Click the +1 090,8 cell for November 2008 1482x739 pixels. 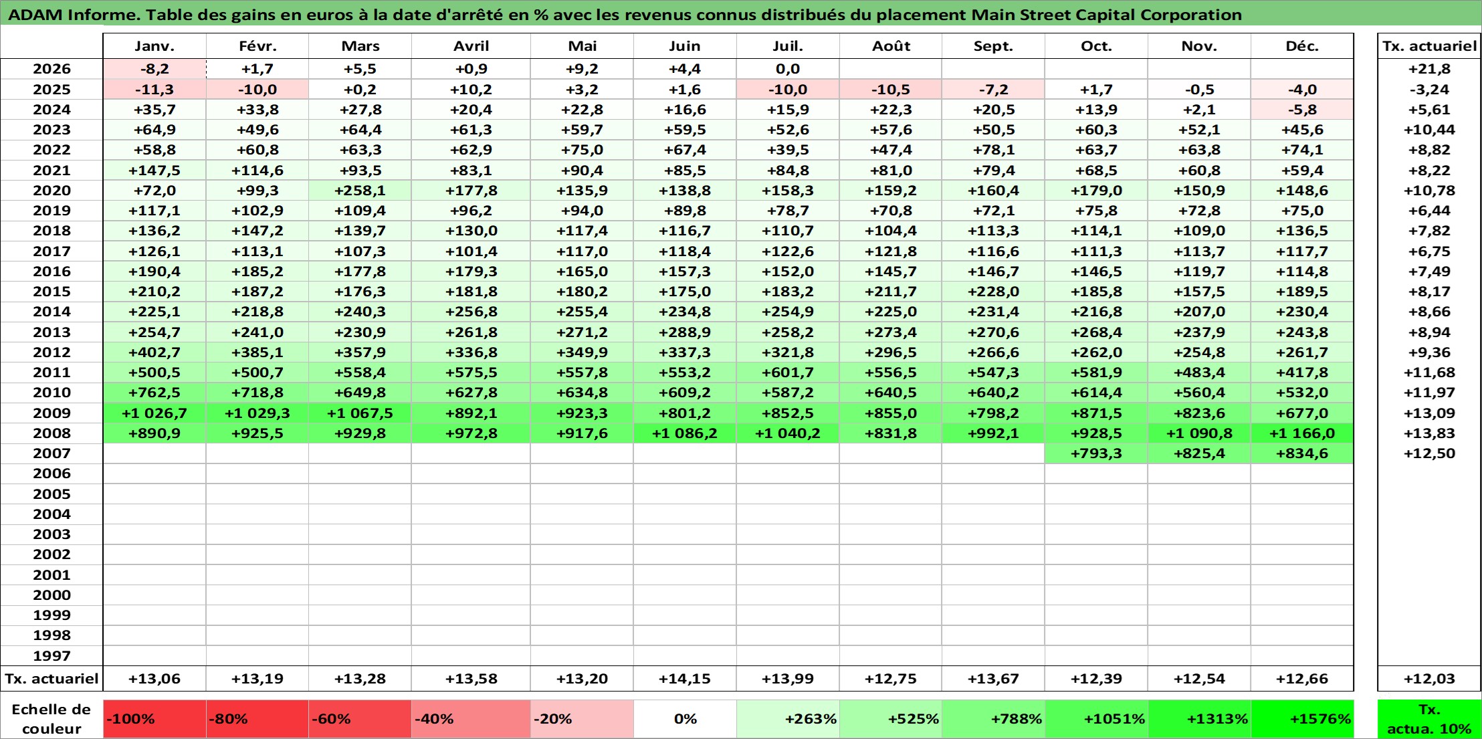[1199, 433]
